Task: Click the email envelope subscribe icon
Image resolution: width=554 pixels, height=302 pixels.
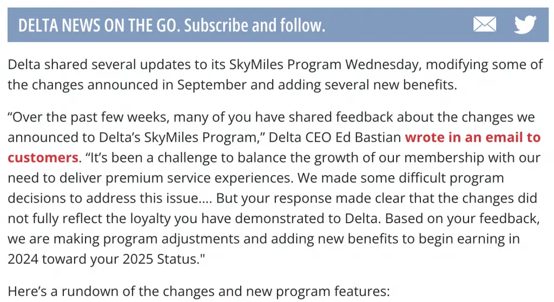Action: (484, 24)
